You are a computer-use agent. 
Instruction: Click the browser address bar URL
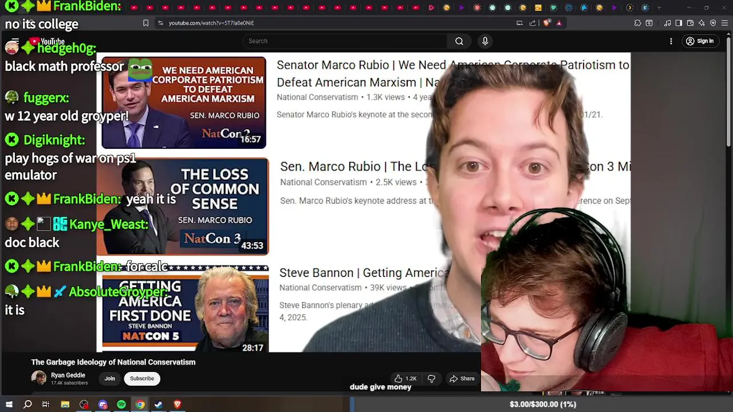211,23
